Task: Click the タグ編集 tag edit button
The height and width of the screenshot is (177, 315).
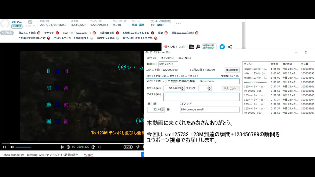Action: click(7, 33)
